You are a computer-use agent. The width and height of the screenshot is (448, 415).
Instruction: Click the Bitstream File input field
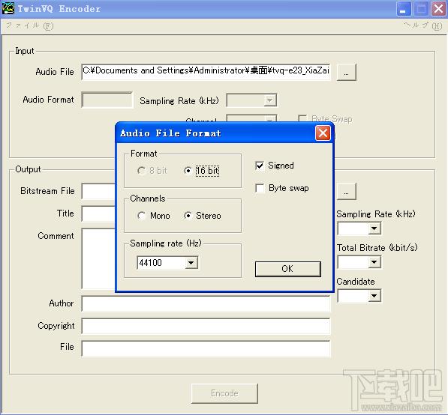98,191
